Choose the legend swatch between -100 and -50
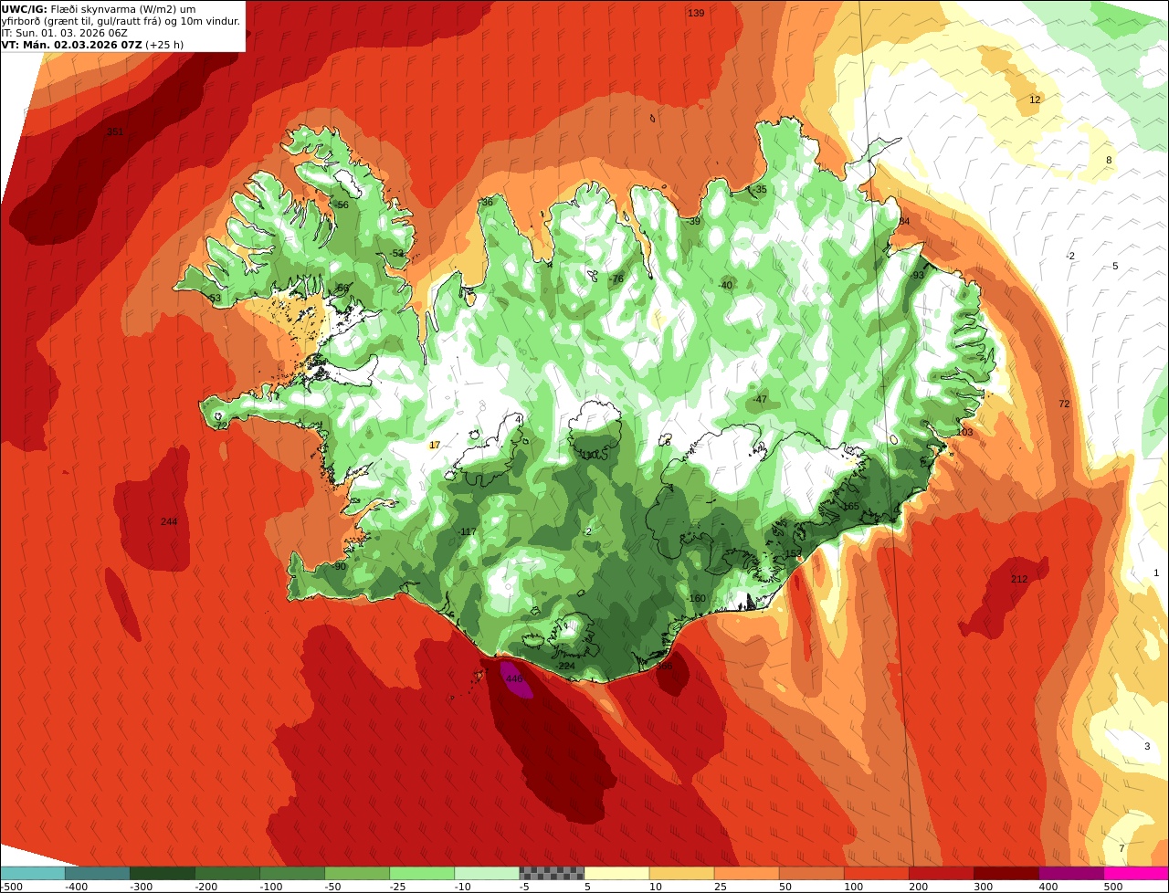This screenshot has width=1169, height=893. click(x=292, y=873)
